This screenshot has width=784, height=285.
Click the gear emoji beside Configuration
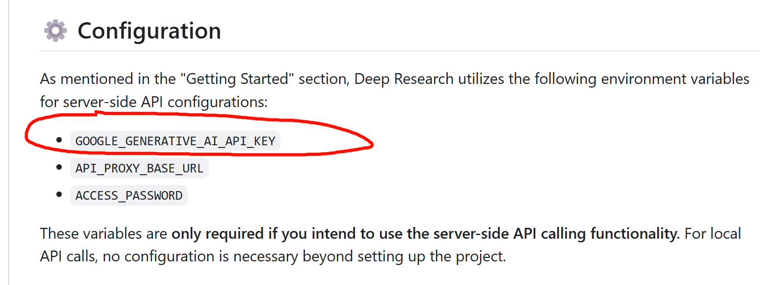pyautogui.click(x=55, y=30)
